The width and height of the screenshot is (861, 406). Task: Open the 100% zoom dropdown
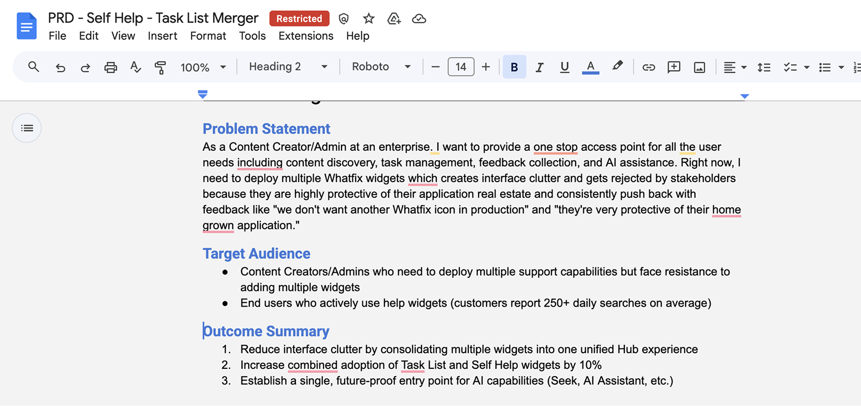[203, 67]
